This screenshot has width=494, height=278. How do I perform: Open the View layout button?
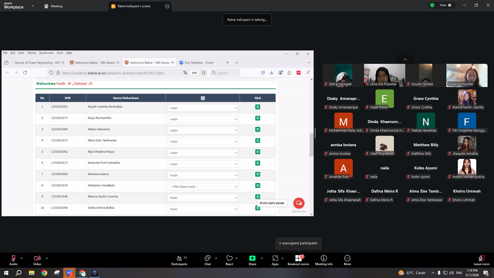(x=446, y=5)
